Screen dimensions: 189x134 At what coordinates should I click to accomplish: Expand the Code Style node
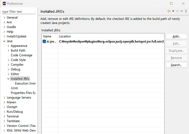[8, 60]
